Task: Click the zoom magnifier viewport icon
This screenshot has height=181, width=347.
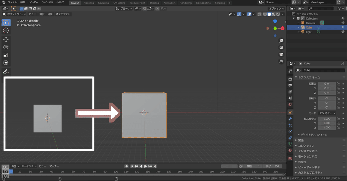Action: [281, 41]
